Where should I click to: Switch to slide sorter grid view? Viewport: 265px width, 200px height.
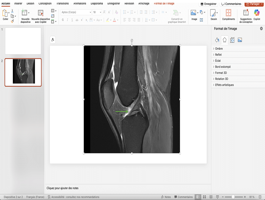point(205,197)
